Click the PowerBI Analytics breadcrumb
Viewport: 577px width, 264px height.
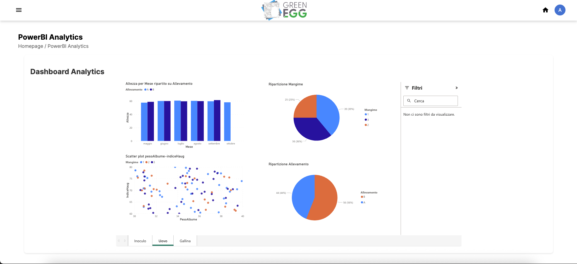pos(68,46)
